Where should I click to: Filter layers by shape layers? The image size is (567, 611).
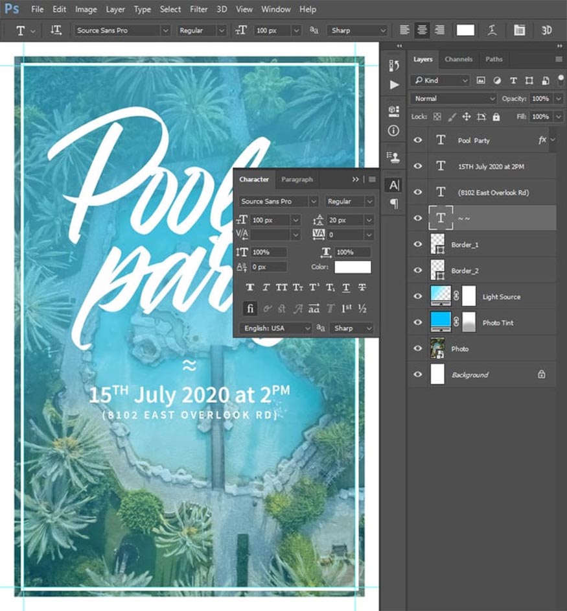click(x=529, y=80)
